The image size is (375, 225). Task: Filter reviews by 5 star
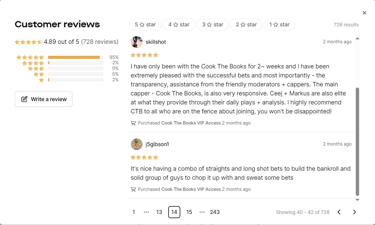(145, 25)
